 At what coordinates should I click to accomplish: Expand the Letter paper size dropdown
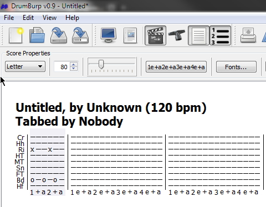click(25, 66)
